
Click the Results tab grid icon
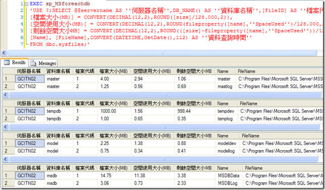pos(7,62)
